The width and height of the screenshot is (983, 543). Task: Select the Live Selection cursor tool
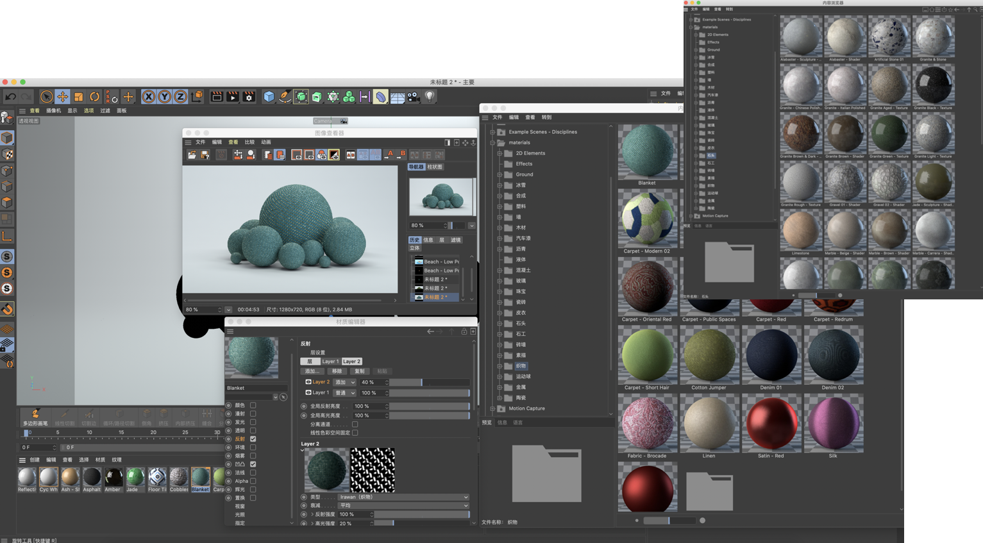(46, 97)
